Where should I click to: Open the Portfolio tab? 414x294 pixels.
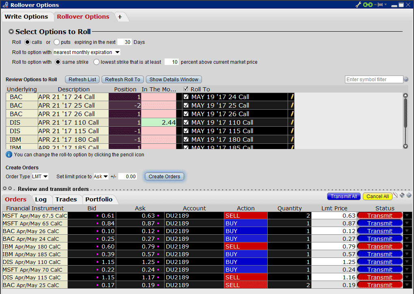click(99, 199)
